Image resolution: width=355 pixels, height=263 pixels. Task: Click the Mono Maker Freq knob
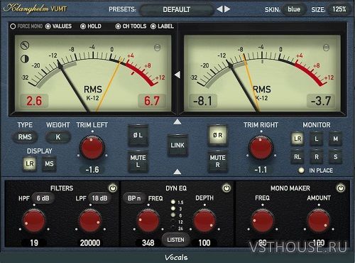click(x=262, y=221)
